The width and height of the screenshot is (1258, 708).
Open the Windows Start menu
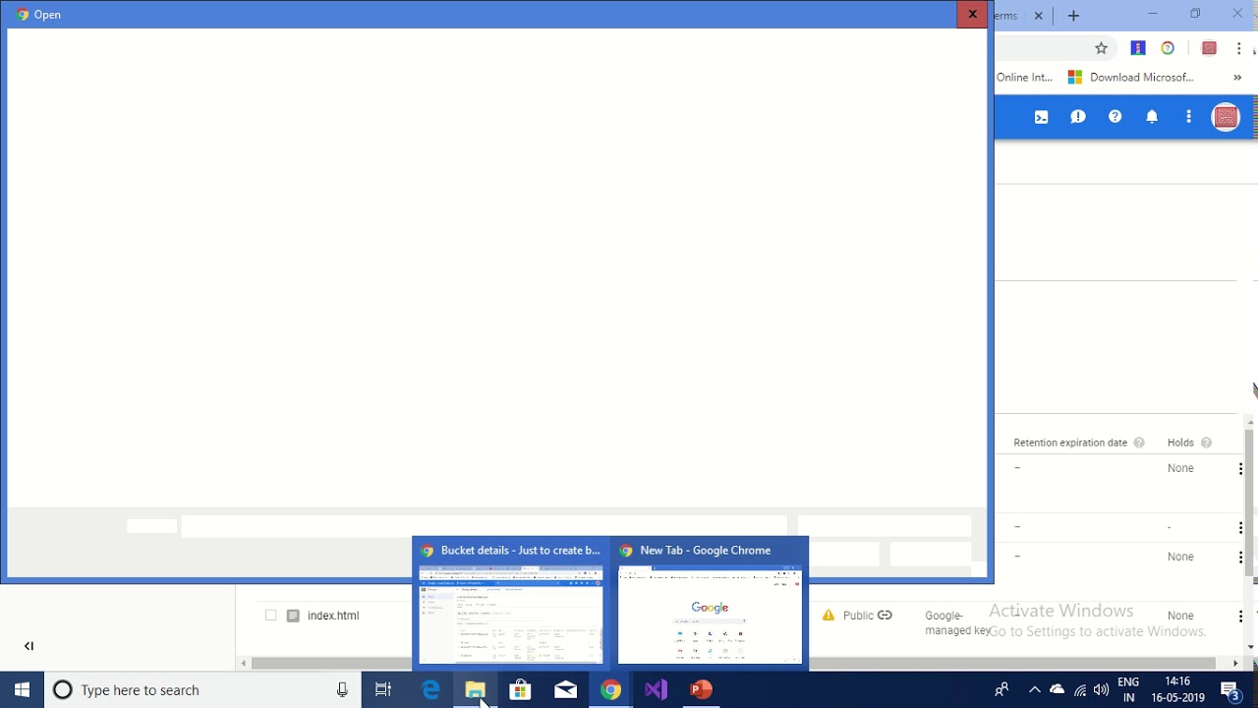tap(22, 690)
